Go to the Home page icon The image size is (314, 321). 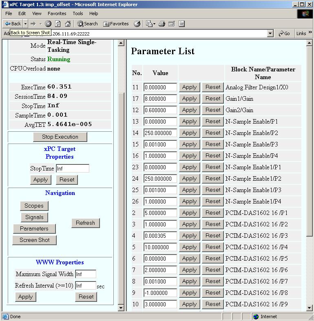click(x=68, y=24)
